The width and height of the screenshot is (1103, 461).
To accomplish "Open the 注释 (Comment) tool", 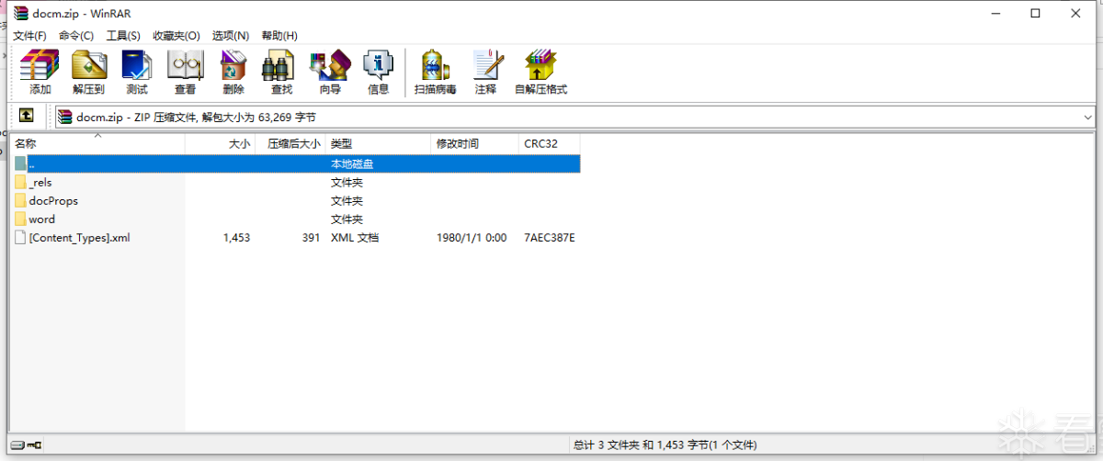I will (x=486, y=73).
